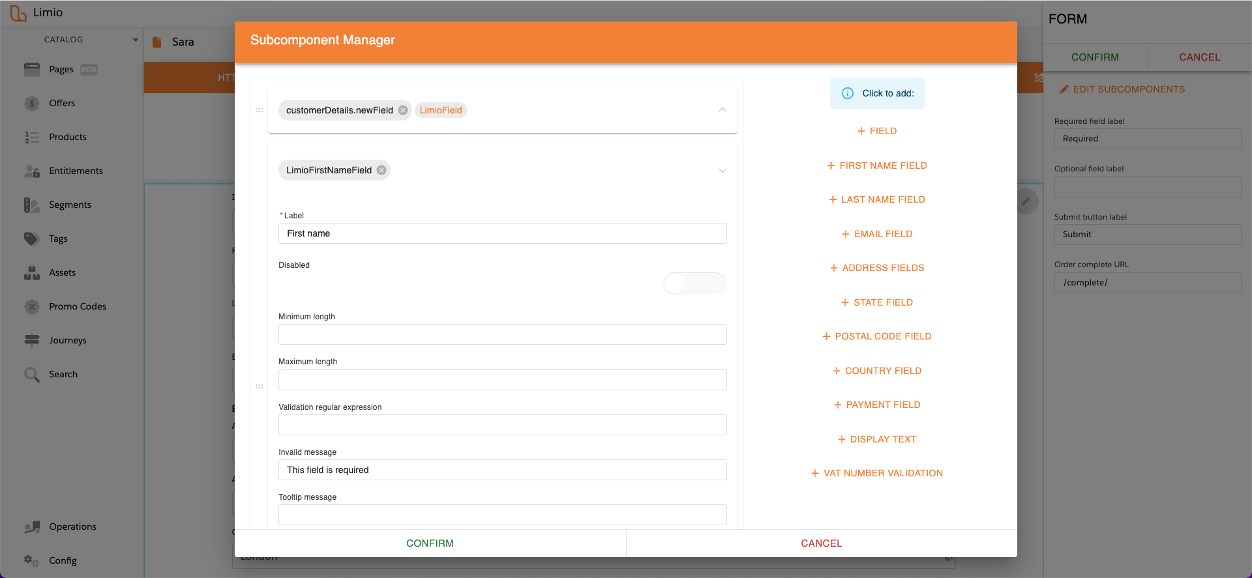The height and width of the screenshot is (578, 1252).
Task: Open the Tags section icon
Action: (x=31, y=238)
